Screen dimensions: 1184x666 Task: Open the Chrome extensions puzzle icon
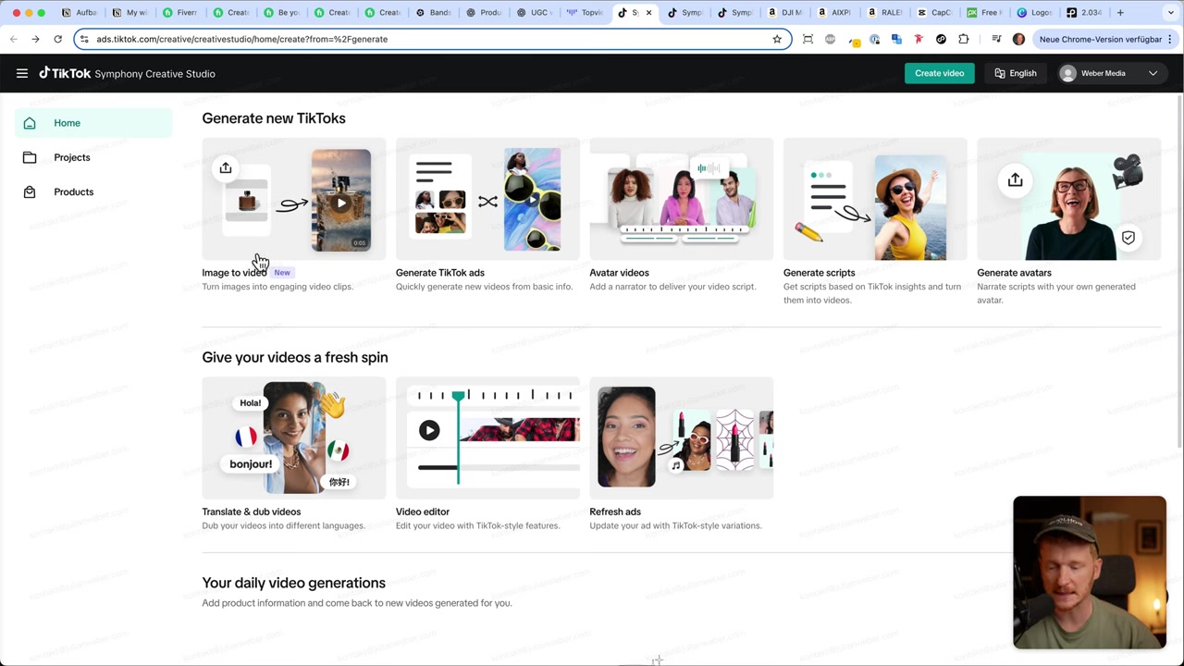964,39
